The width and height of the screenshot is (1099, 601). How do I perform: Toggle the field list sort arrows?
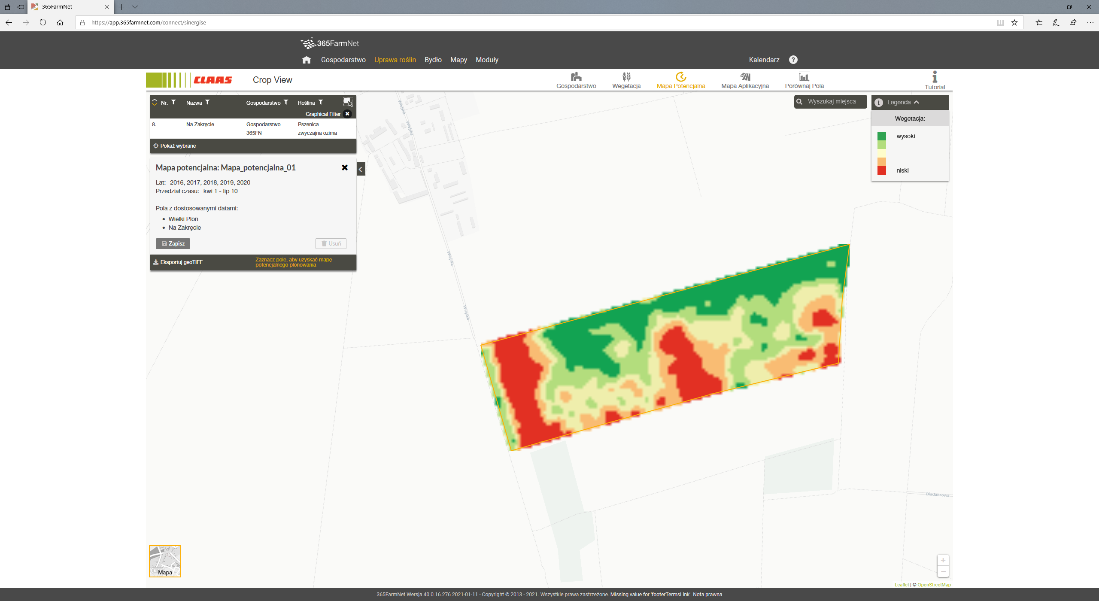(155, 102)
